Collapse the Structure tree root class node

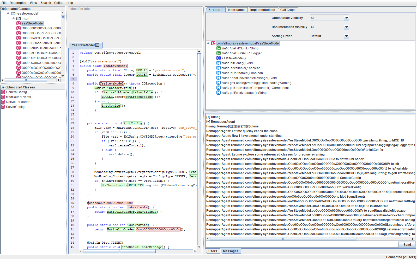[208, 43]
